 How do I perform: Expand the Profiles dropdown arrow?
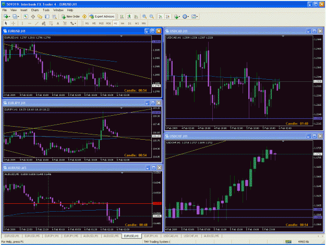coord(18,16)
